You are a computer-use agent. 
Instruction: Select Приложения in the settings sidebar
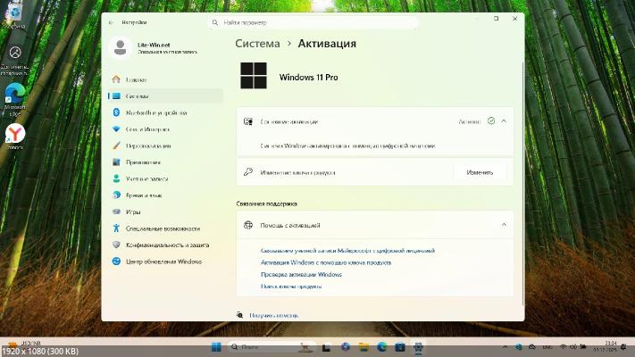coord(142,162)
